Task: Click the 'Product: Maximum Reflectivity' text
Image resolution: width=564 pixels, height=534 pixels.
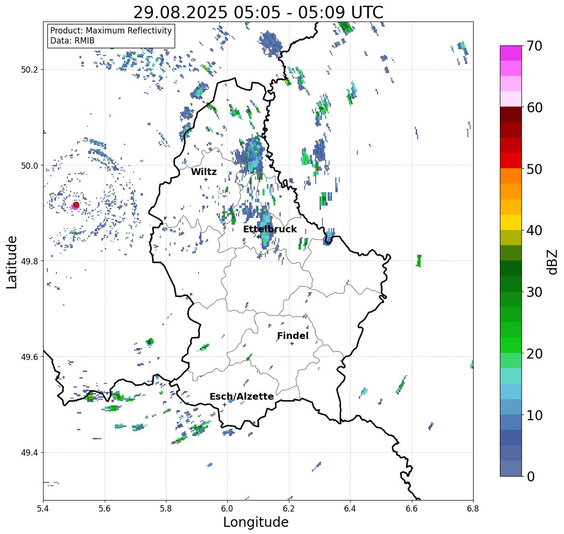Action: pyautogui.click(x=111, y=31)
